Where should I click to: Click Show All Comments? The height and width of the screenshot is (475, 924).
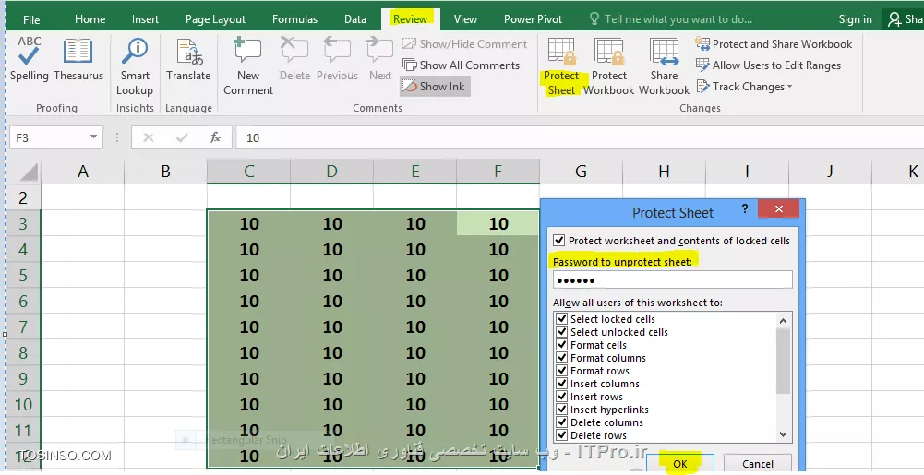(x=461, y=65)
